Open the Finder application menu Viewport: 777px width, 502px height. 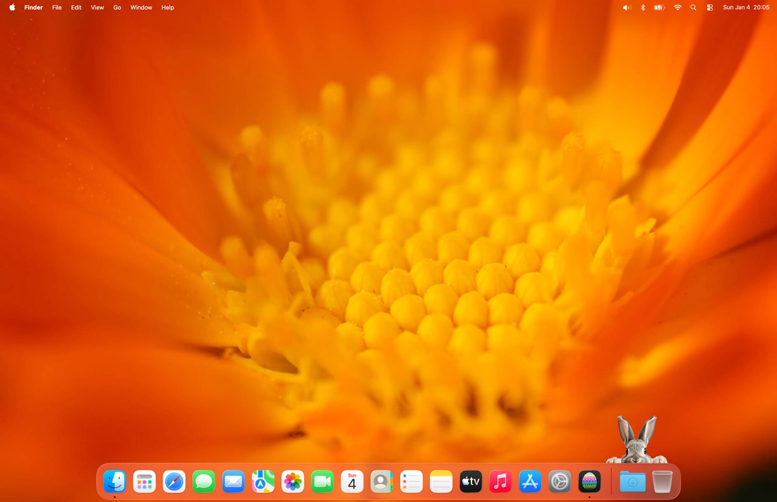(34, 8)
